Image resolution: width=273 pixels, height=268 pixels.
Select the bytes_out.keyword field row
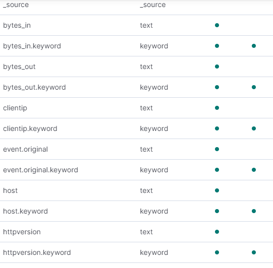tap(136, 87)
